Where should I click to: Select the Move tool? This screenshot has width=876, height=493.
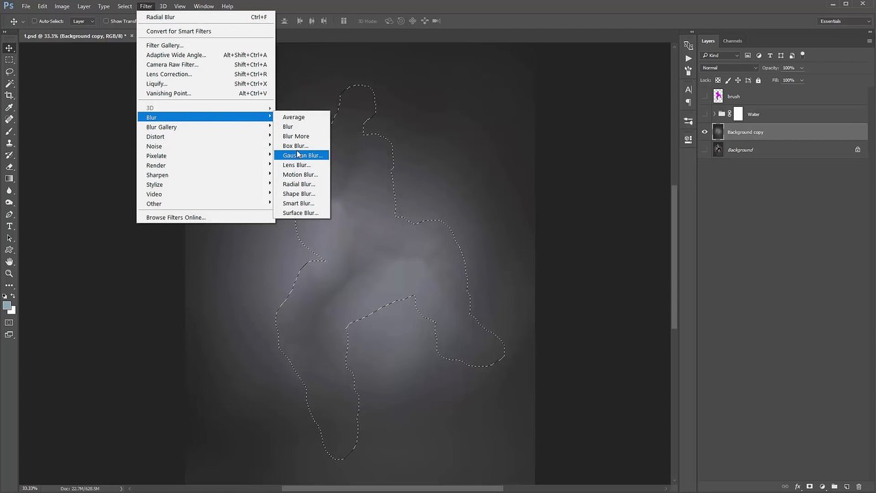tap(10, 48)
